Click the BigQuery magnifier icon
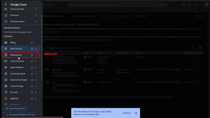This screenshot has height=118, width=210. 6,99
